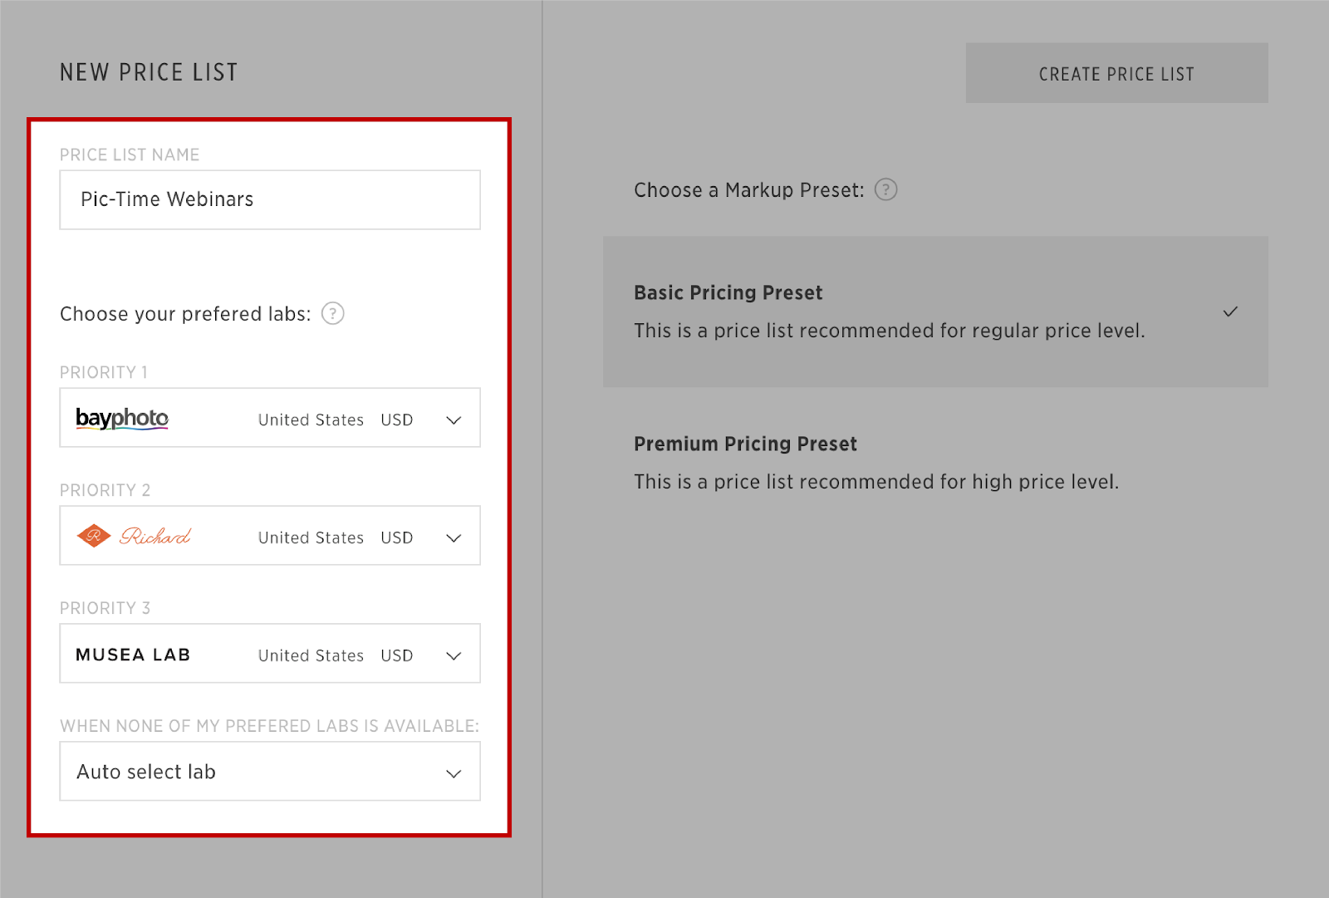Focus the Price List Name text field
Image resolution: width=1329 pixels, height=898 pixels.
click(270, 200)
